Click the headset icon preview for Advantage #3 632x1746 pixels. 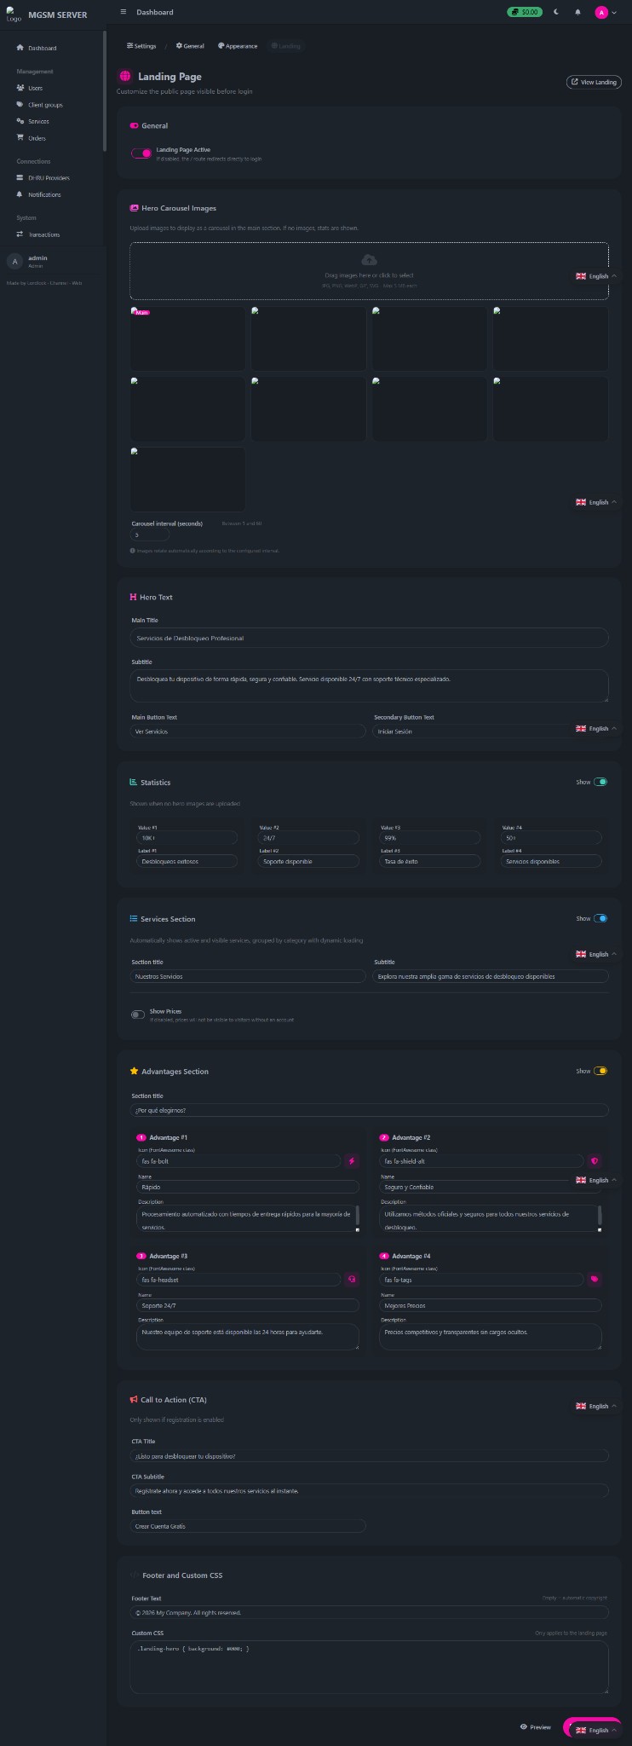(352, 1279)
